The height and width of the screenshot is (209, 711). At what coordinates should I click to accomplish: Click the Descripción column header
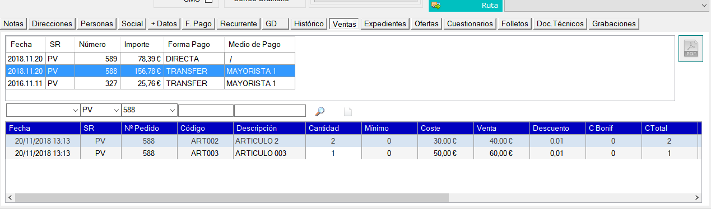coord(269,129)
